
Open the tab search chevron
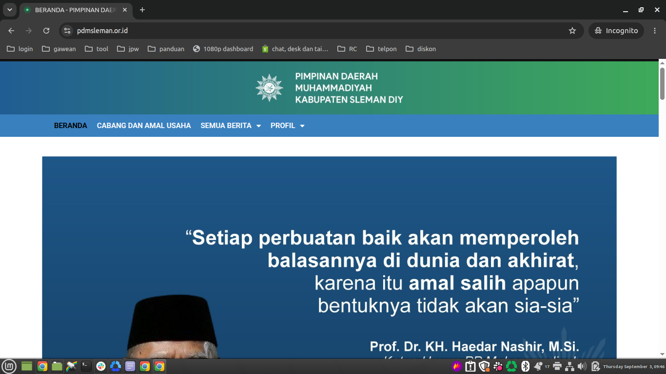click(10, 10)
